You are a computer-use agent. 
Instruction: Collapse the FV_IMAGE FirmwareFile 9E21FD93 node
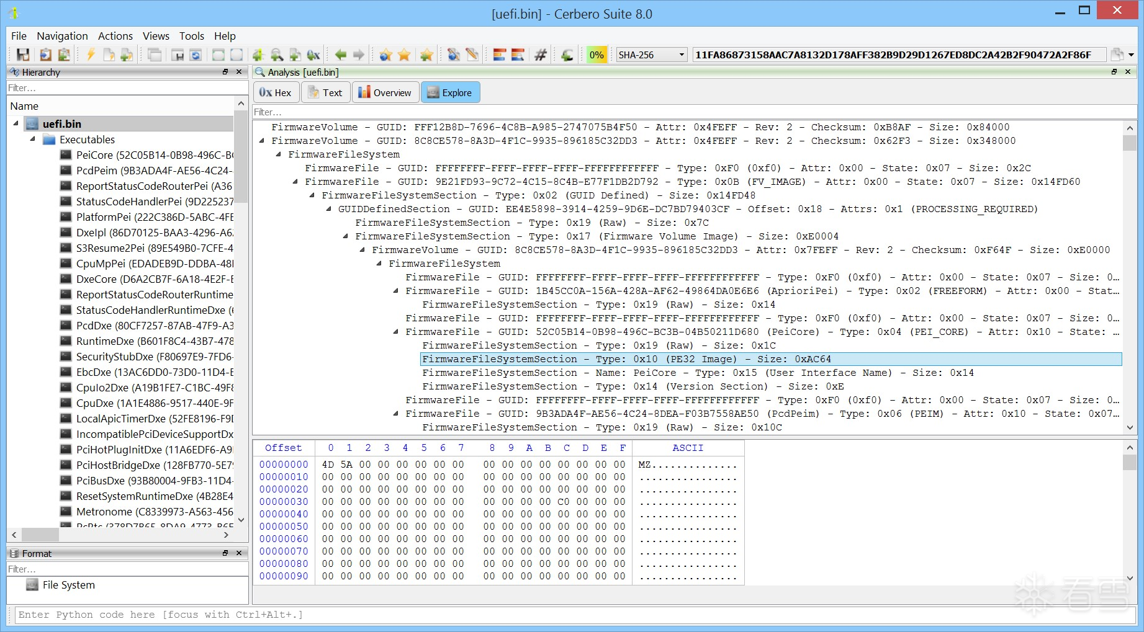click(x=295, y=182)
